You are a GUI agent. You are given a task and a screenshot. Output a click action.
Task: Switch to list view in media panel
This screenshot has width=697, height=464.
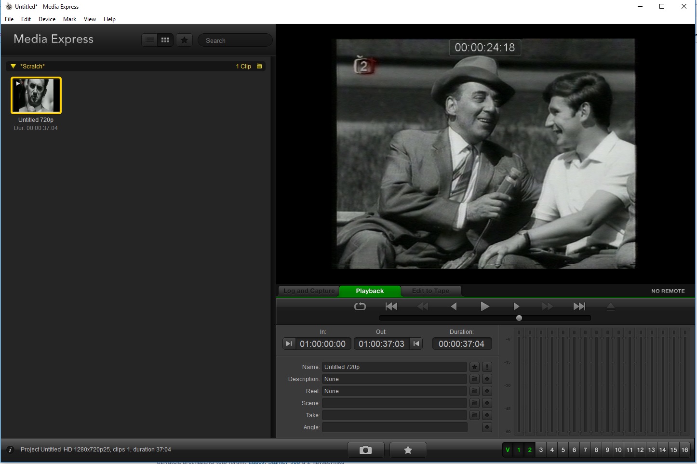click(150, 40)
